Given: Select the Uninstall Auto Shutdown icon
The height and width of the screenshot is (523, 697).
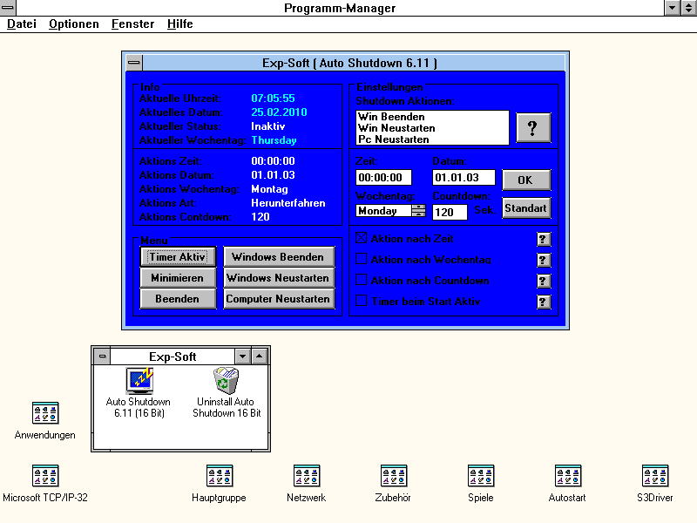Looking at the screenshot, I should pos(227,381).
